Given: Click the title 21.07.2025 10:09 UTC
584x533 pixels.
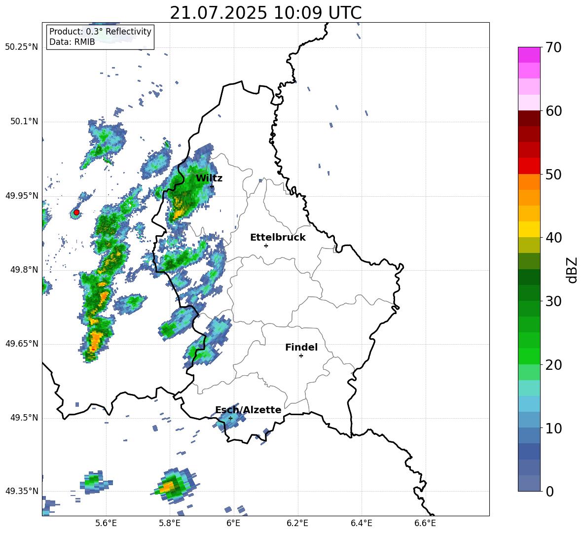Looking at the screenshot, I should click(266, 13).
